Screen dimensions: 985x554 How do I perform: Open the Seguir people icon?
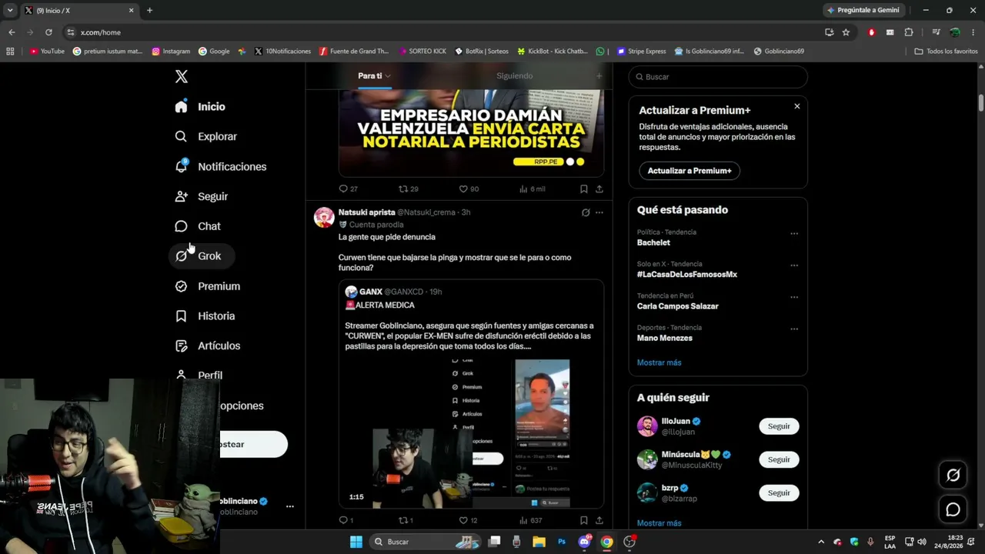[181, 196]
